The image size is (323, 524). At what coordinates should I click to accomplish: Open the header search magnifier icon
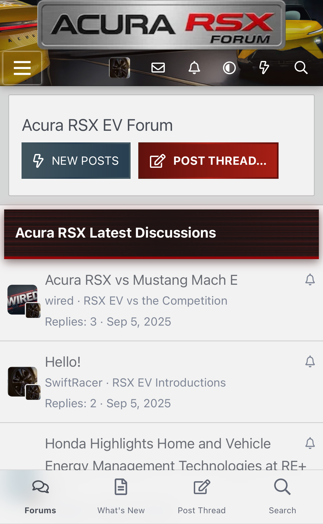tap(301, 68)
